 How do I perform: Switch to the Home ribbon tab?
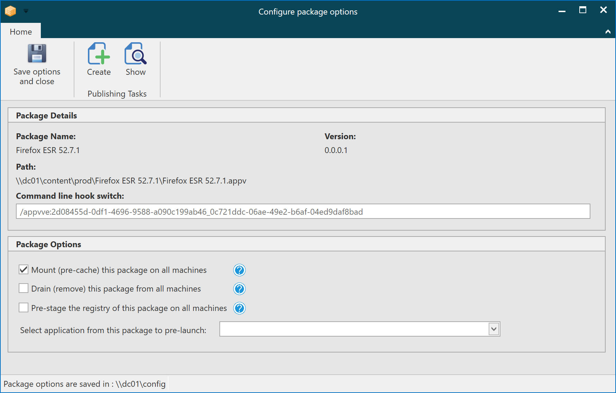[x=21, y=32]
